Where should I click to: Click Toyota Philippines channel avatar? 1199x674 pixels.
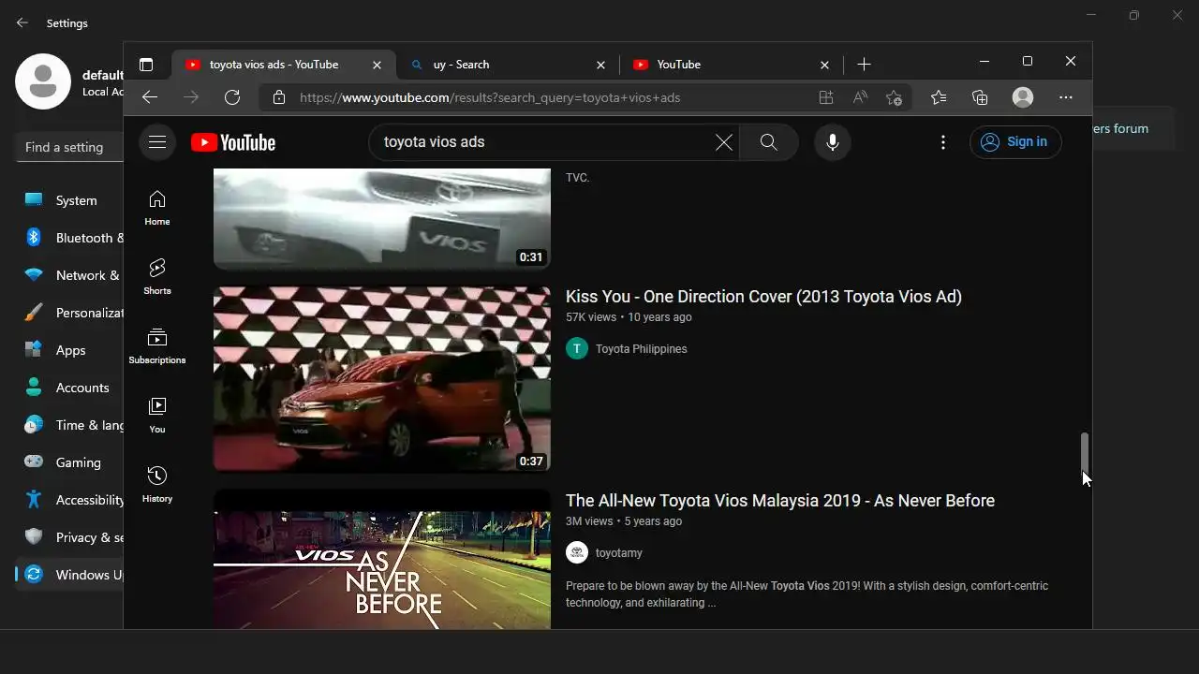point(577,349)
